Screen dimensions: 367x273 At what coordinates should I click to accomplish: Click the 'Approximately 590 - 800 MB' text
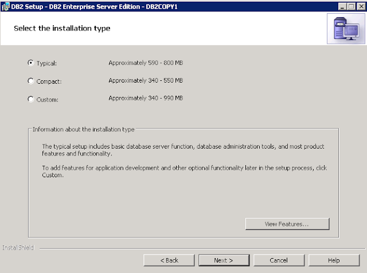coord(146,63)
